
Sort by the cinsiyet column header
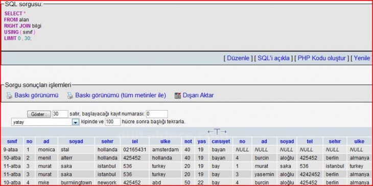221,141
